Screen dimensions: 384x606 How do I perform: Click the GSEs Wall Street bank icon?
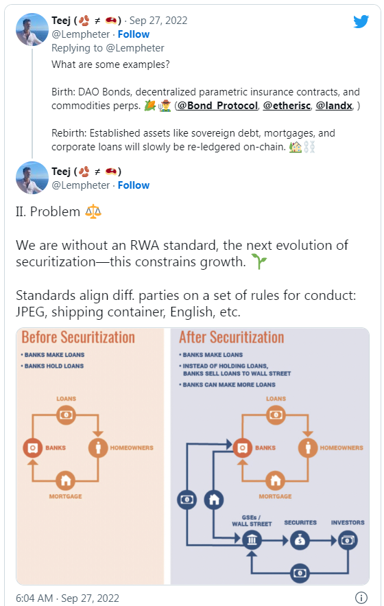(x=252, y=540)
